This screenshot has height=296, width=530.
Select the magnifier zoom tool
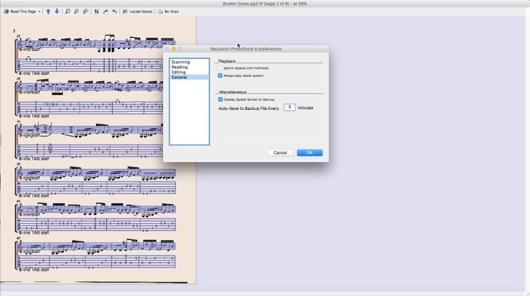point(68,11)
